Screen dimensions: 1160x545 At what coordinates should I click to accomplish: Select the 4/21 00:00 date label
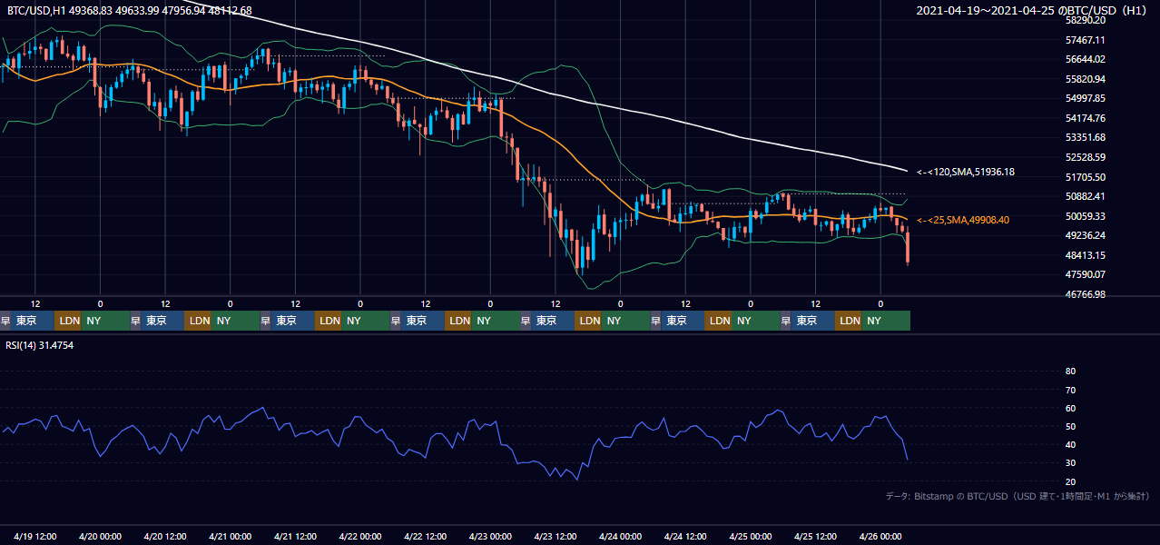(231, 536)
